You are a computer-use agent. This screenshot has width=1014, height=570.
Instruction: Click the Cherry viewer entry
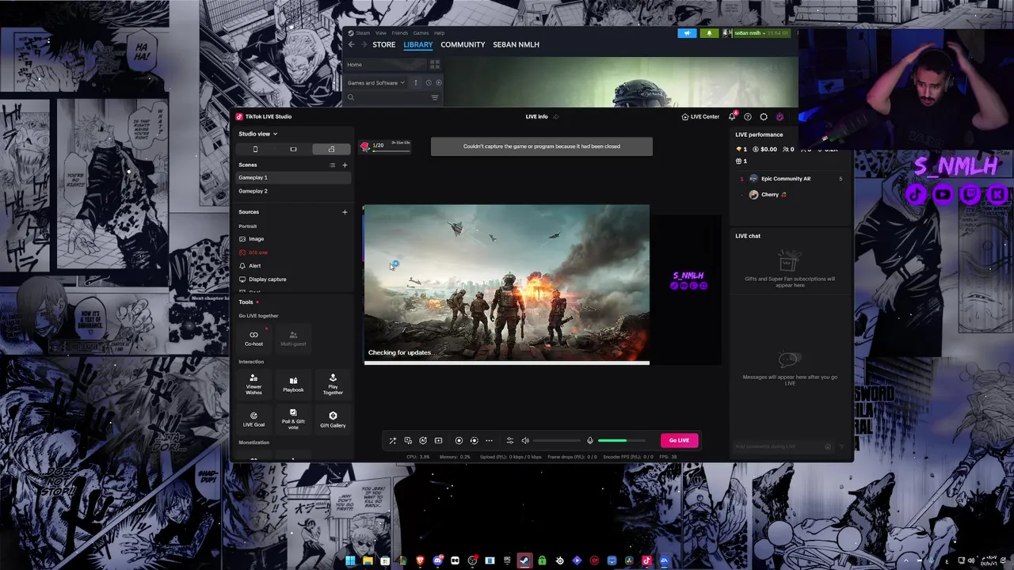(x=791, y=195)
